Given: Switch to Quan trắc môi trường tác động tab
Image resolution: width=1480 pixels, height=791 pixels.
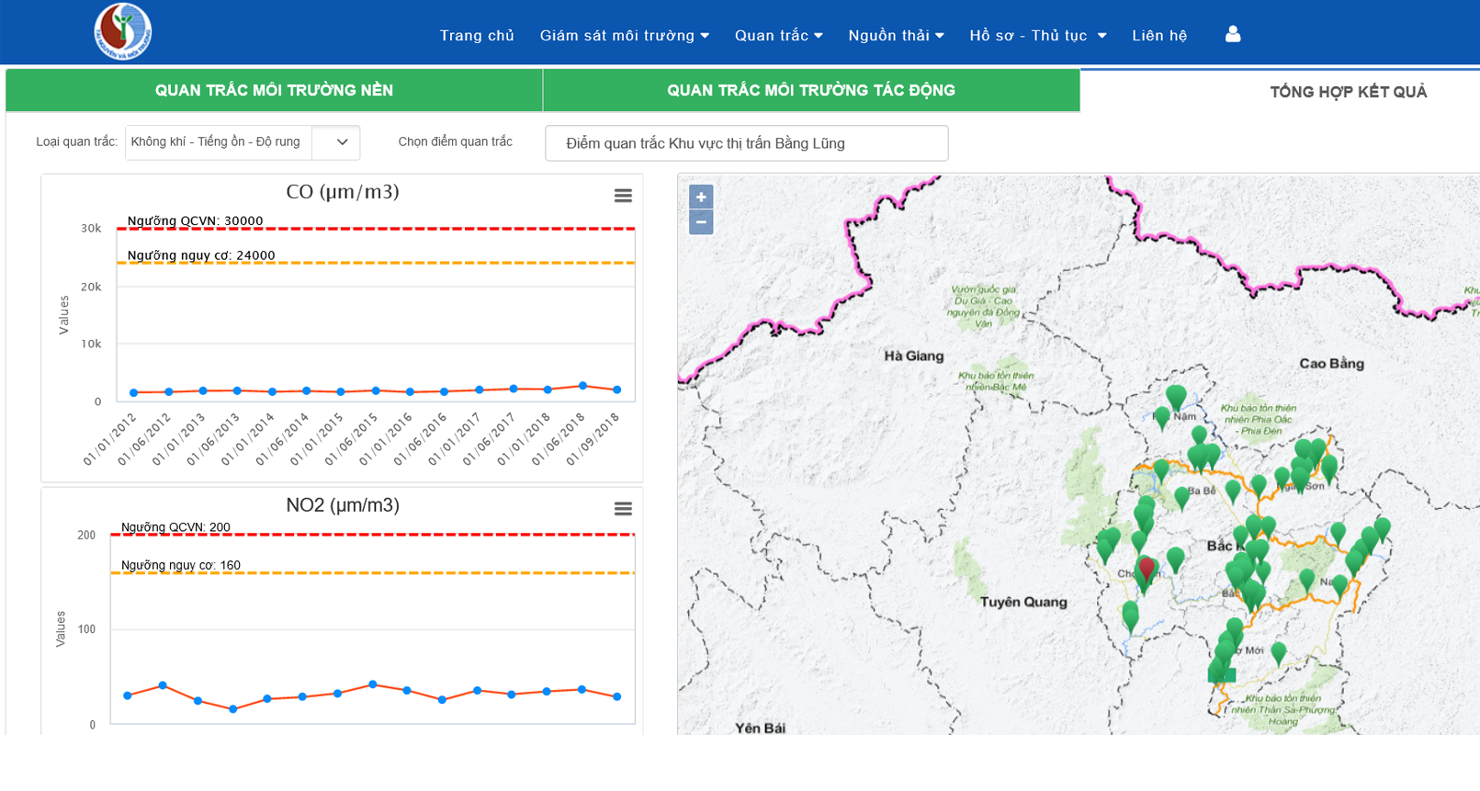Looking at the screenshot, I should [x=810, y=90].
